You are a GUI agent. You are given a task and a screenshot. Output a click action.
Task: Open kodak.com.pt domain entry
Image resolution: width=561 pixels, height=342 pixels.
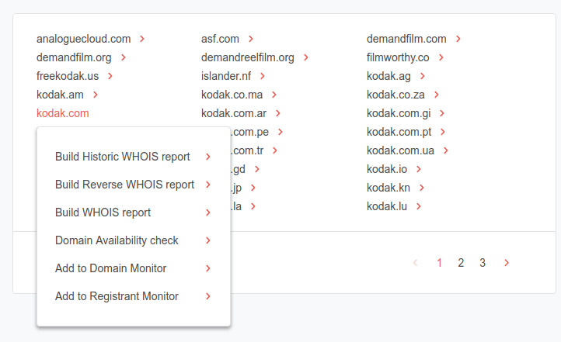(x=399, y=132)
